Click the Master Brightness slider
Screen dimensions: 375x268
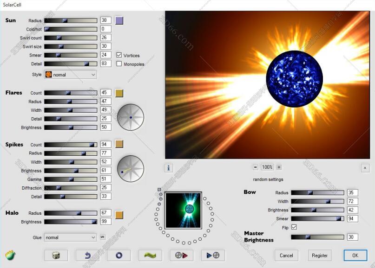click(317, 237)
